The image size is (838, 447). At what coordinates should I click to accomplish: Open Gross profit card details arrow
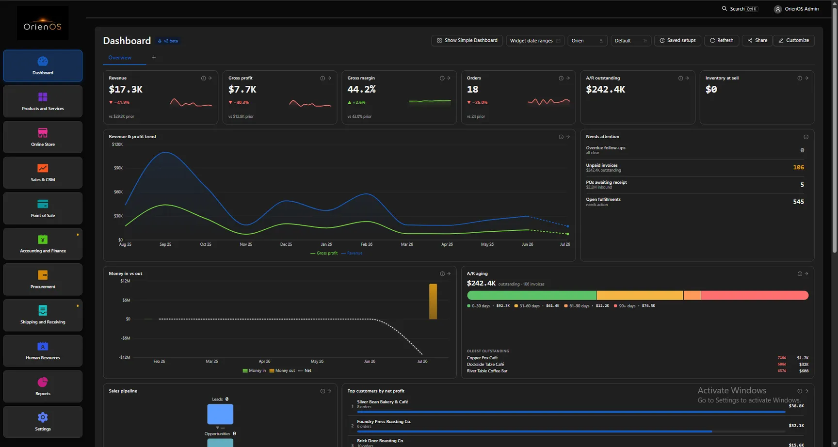click(x=329, y=78)
